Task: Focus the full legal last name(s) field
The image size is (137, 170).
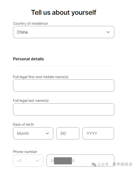Action: [64, 109]
